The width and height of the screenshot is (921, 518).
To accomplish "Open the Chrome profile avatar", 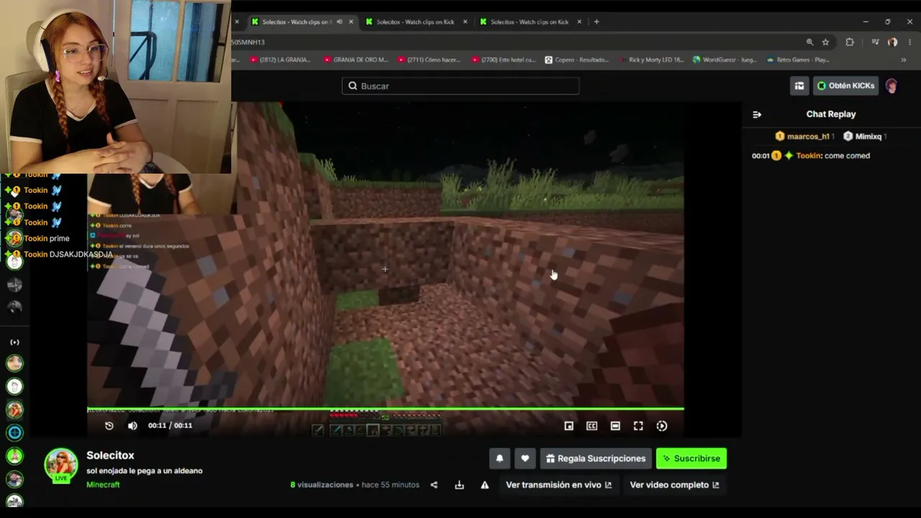I will click(x=892, y=42).
